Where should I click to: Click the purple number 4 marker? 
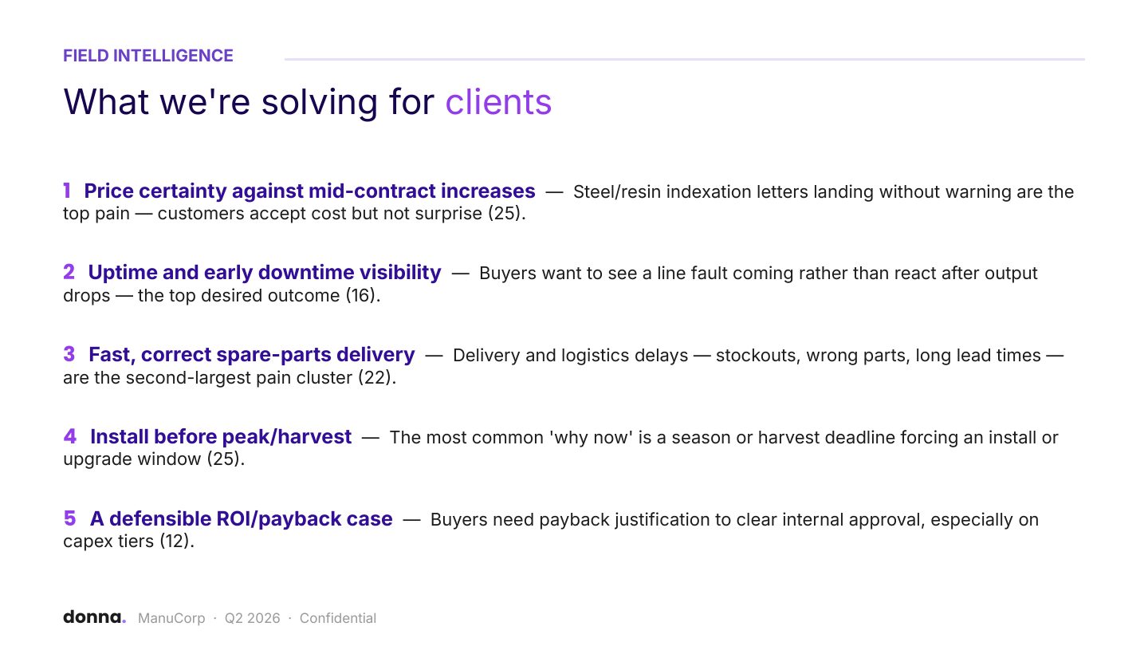coord(69,437)
